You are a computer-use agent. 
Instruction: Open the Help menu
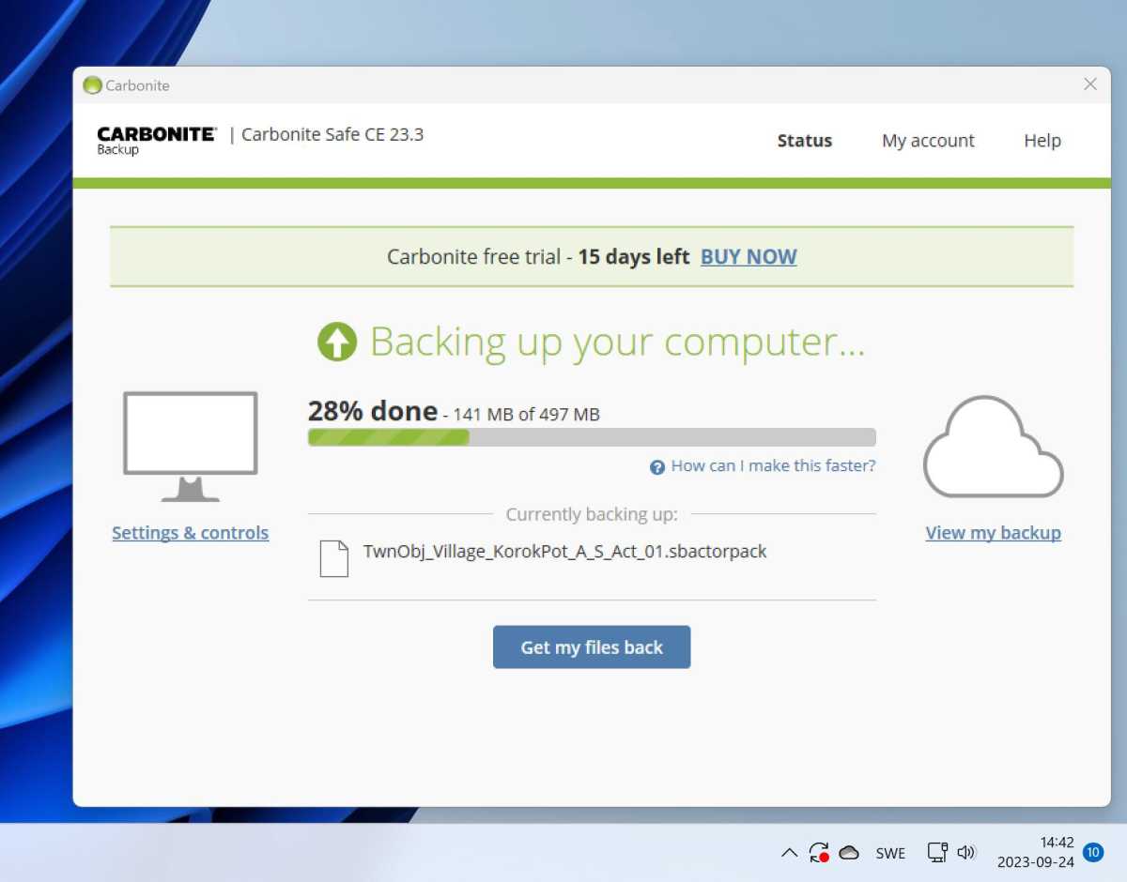pos(1042,141)
